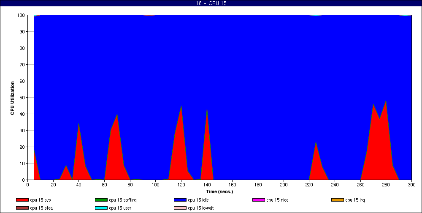Click the cyan cpu 15 user swatch
Viewport: 422px width, 213px height.
point(101,208)
